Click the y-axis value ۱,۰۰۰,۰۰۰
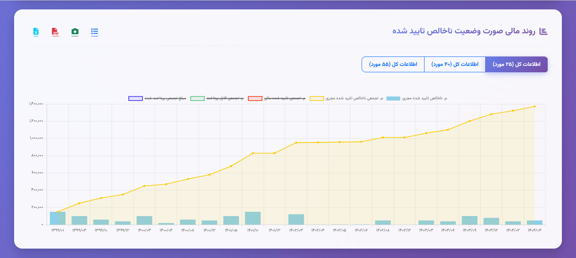576x258 pixels. pos(36,138)
